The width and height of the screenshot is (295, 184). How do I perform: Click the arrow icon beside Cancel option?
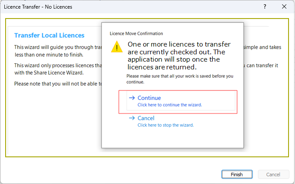(x=132, y=118)
